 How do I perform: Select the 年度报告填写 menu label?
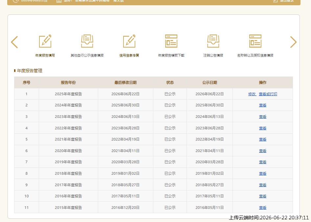pyautogui.click(x=45, y=55)
